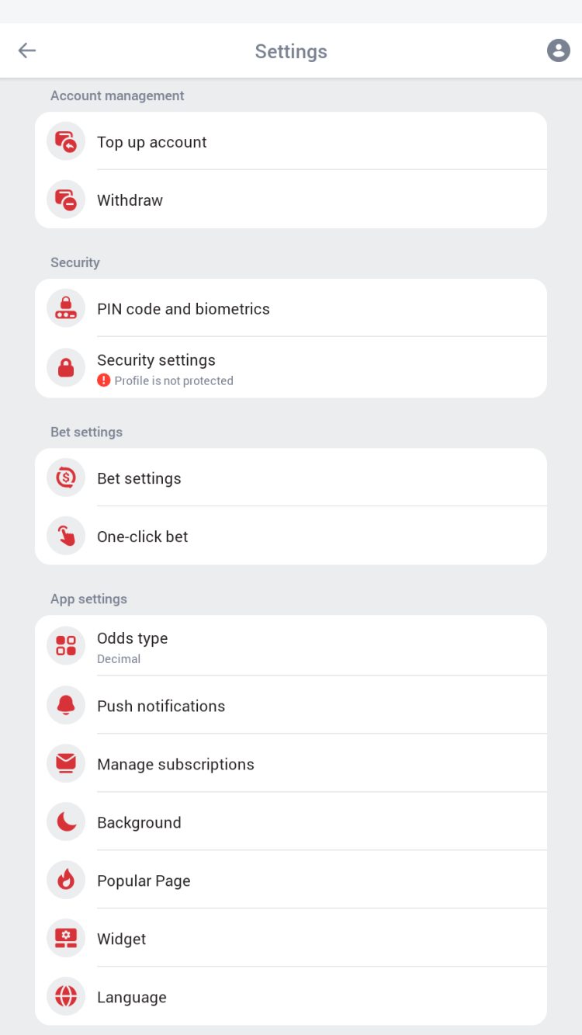The image size is (582, 1035).
Task: Change the Decimal odds type setting
Action: coord(119,658)
